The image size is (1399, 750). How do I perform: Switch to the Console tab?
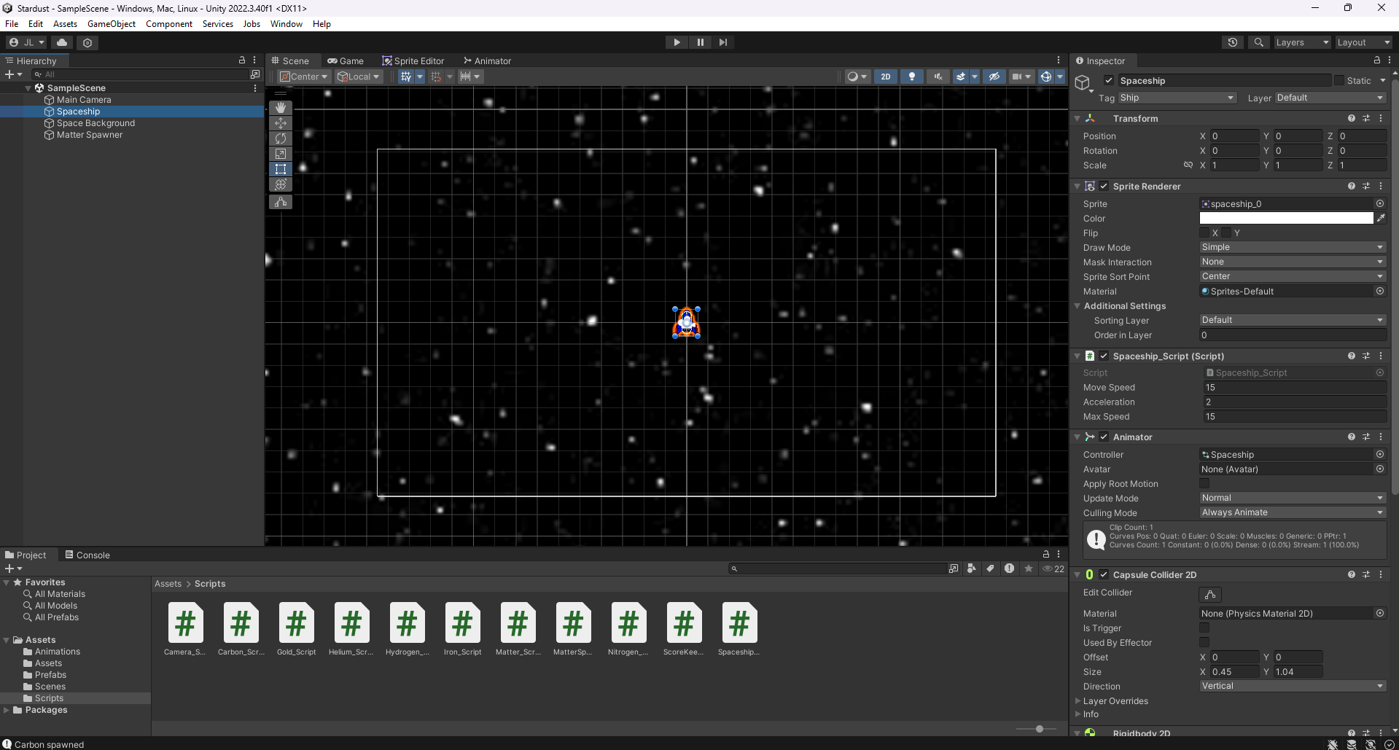(x=87, y=555)
